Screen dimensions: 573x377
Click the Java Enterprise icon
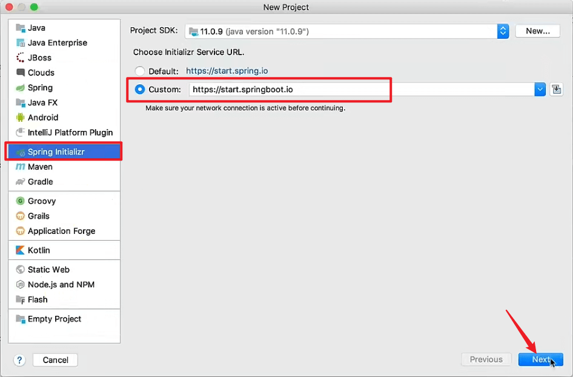[21, 43]
